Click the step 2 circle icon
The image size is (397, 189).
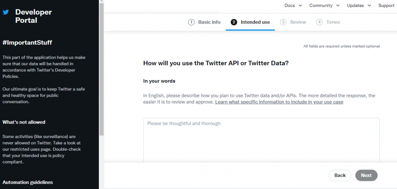tap(234, 22)
